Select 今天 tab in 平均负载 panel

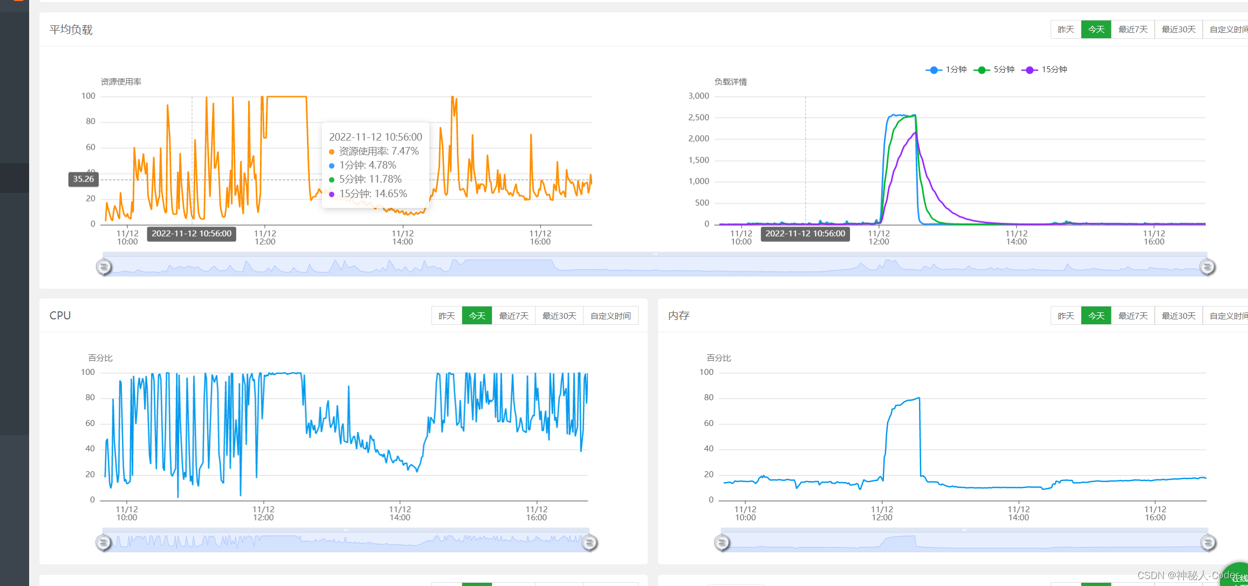pyautogui.click(x=1096, y=30)
